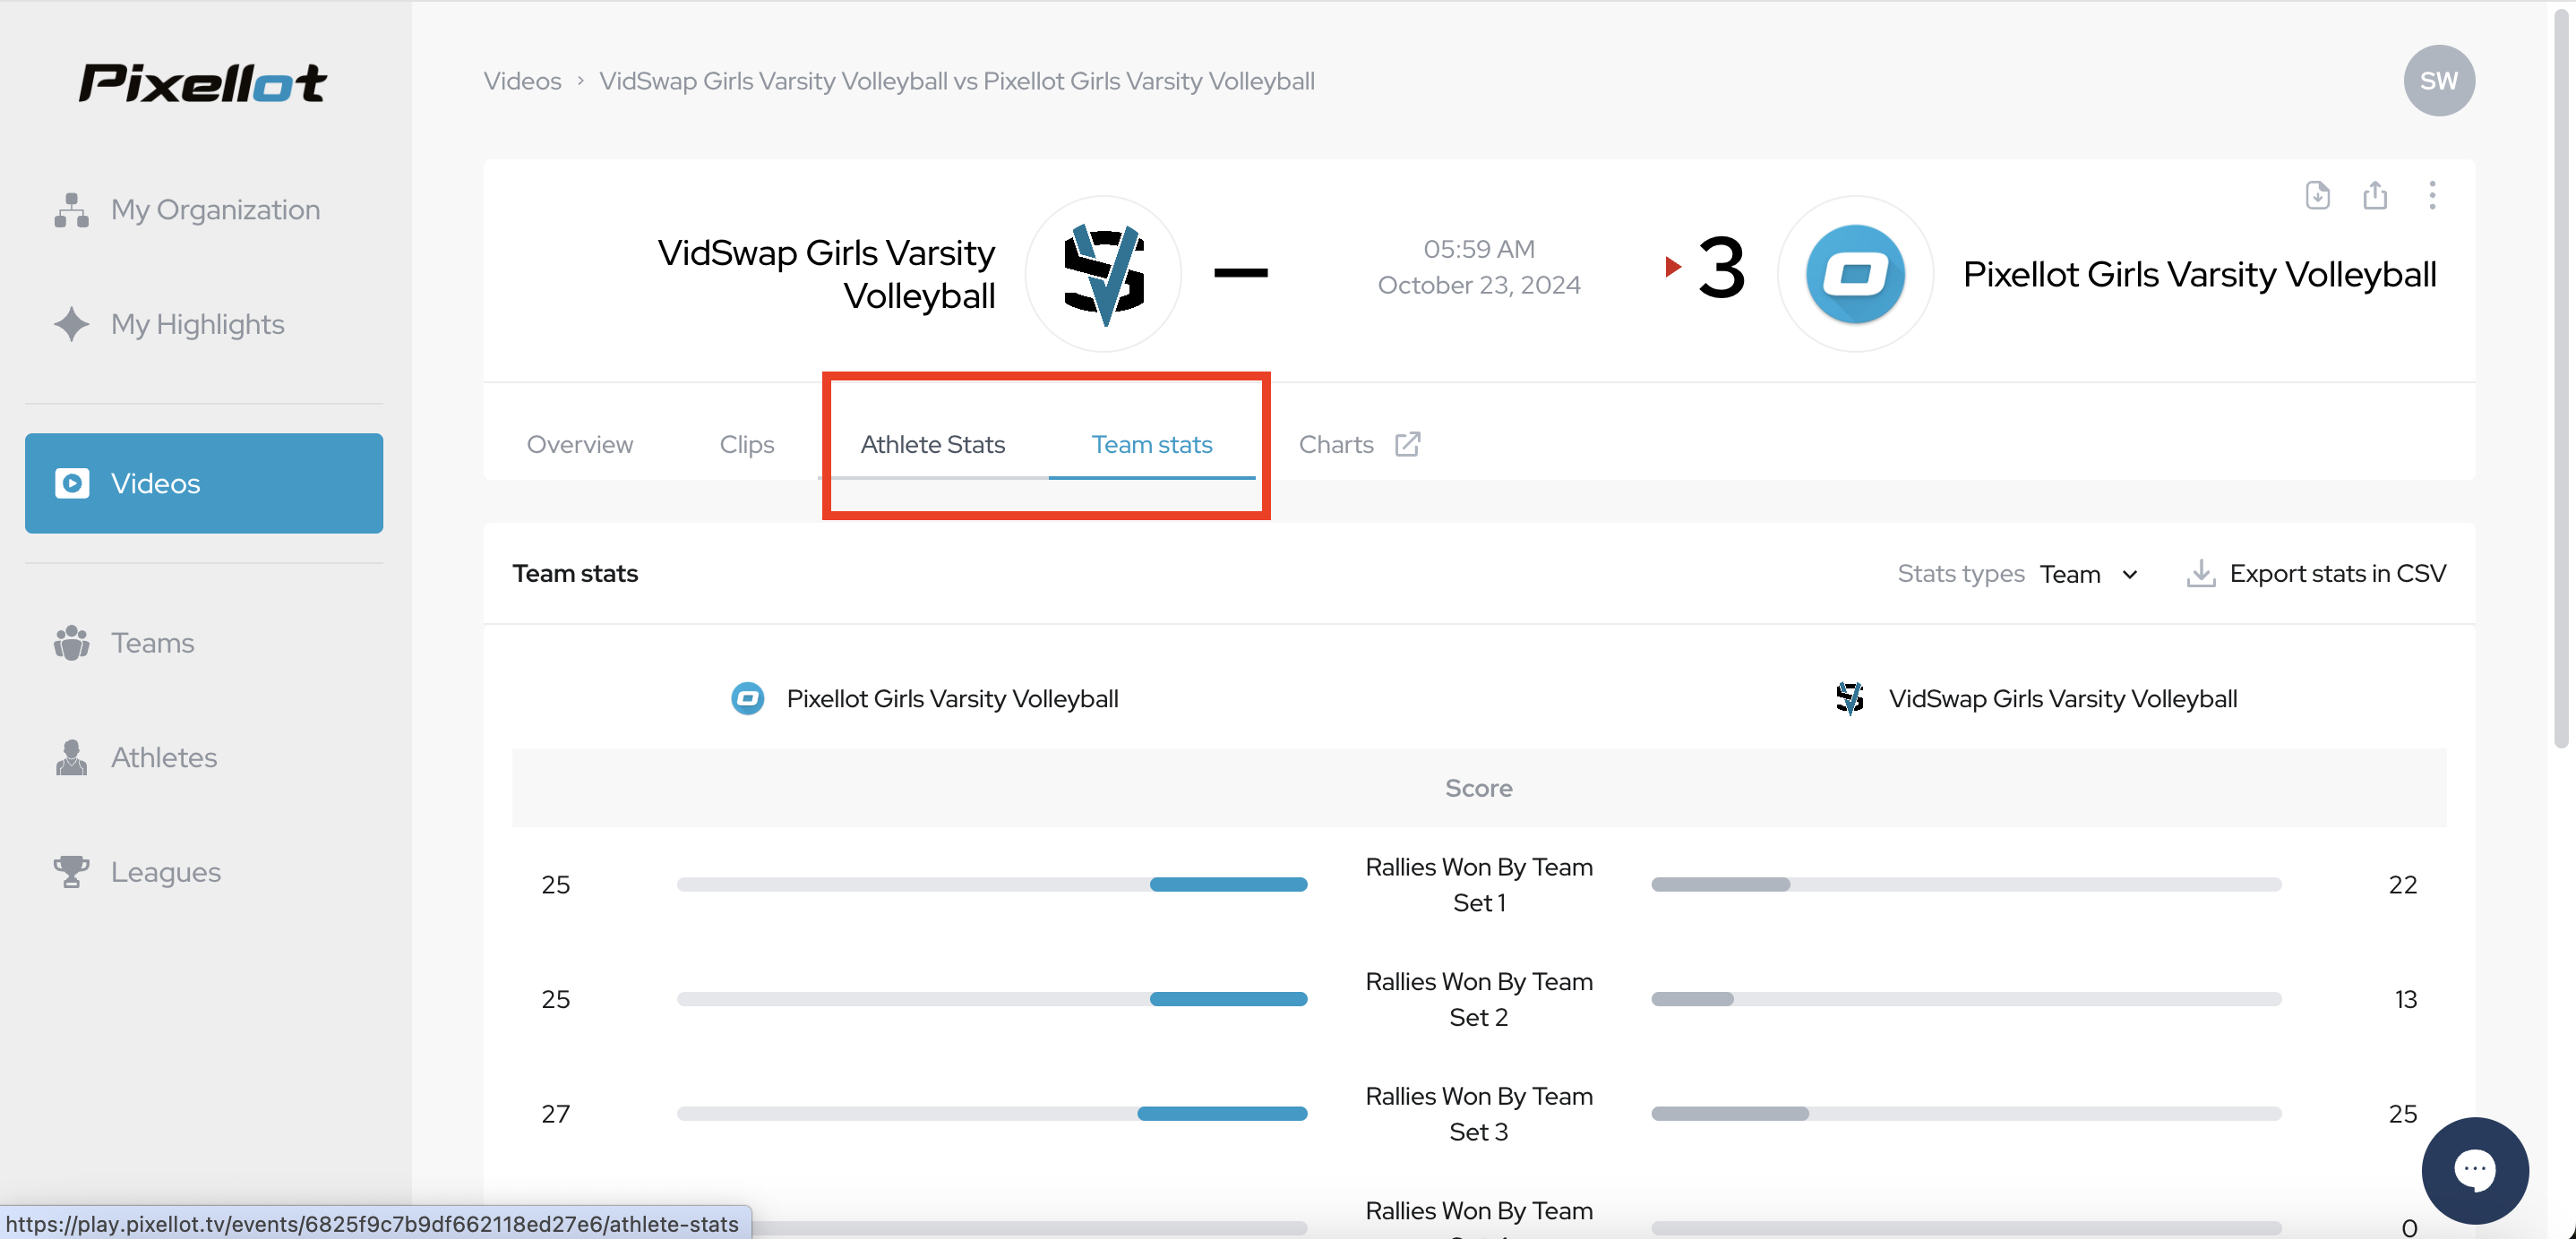Open the Athletes section
This screenshot has height=1239, width=2576.
coord(204,757)
